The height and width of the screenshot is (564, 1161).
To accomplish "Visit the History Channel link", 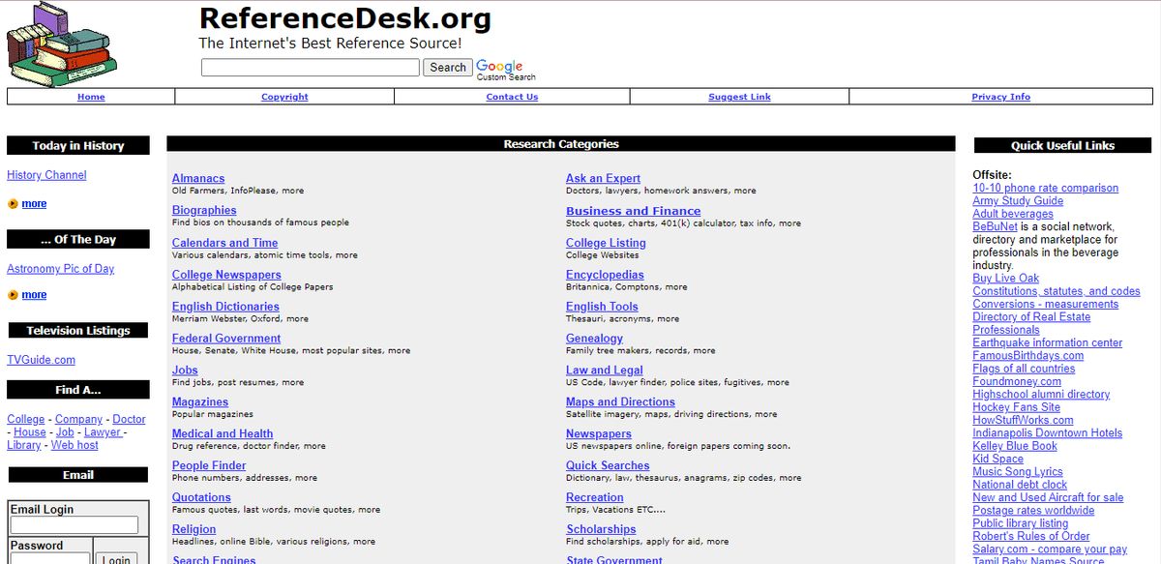I will [x=46, y=174].
